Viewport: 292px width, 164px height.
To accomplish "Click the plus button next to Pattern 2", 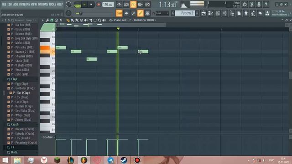I will coord(197,13).
